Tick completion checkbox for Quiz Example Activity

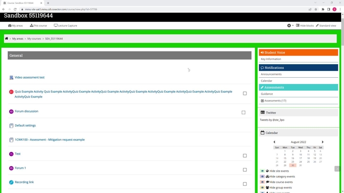(x=245, y=94)
